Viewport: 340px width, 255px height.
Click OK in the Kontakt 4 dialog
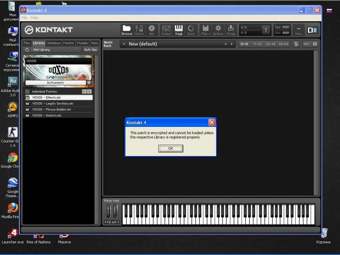point(171,149)
